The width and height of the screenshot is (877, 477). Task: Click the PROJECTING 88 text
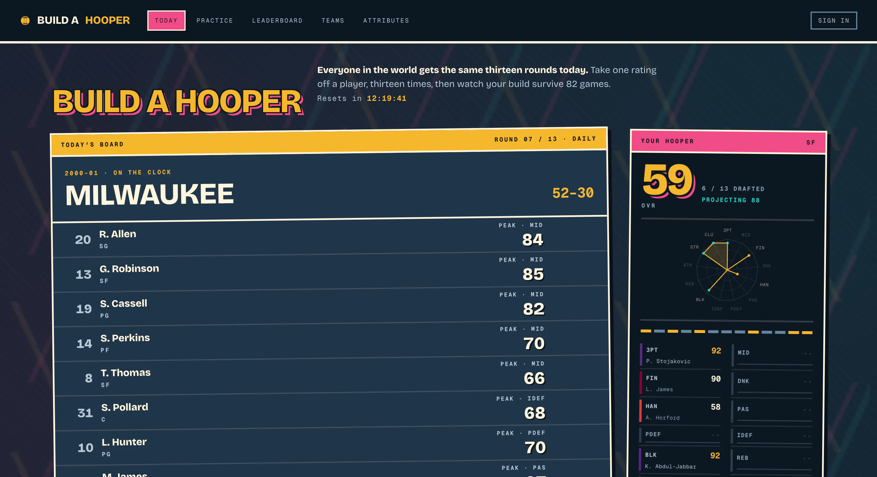[x=731, y=200]
